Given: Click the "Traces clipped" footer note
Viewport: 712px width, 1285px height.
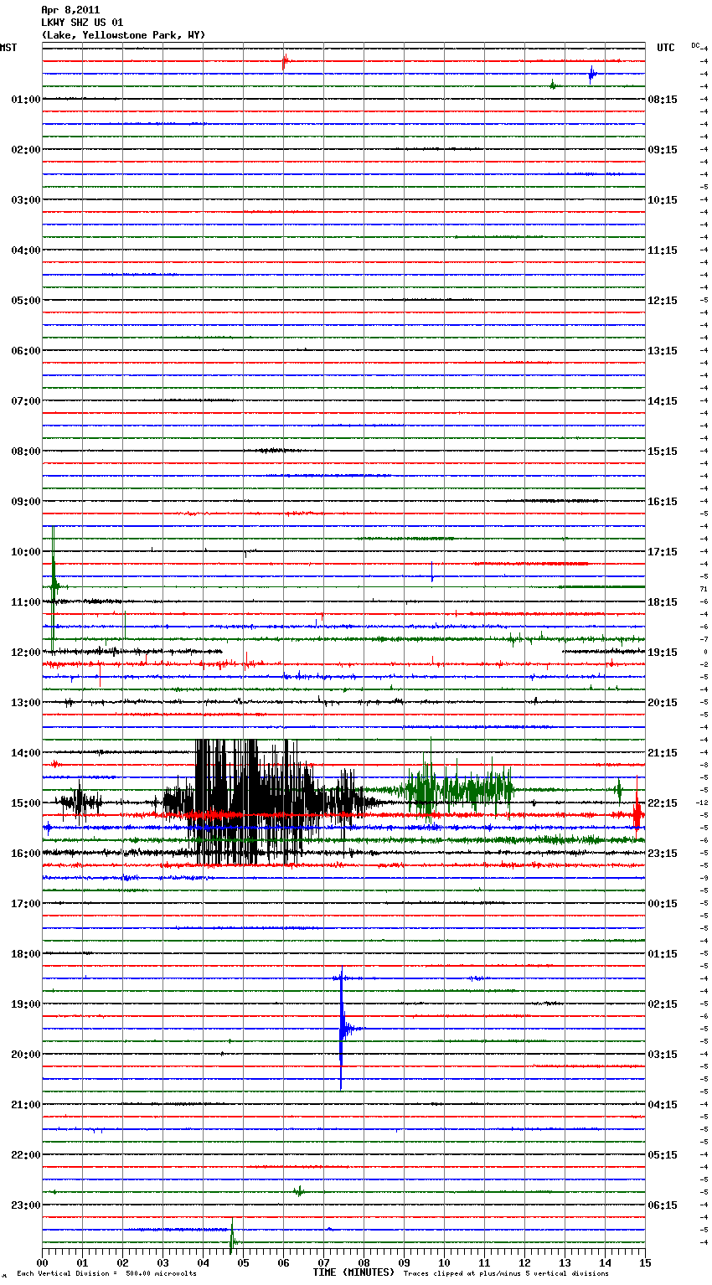Looking at the screenshot, I should 506,1273.
